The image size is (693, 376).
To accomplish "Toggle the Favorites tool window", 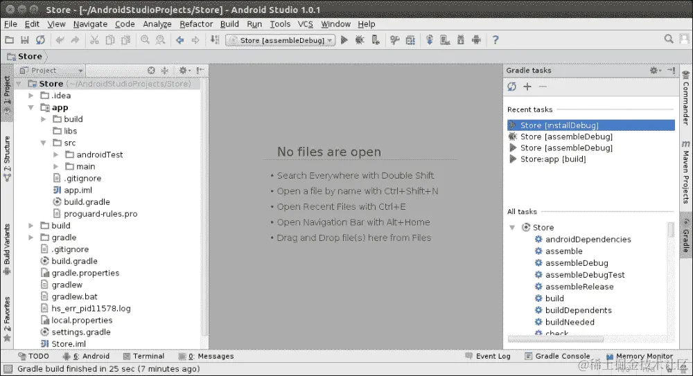I will [x=7, y=319].
